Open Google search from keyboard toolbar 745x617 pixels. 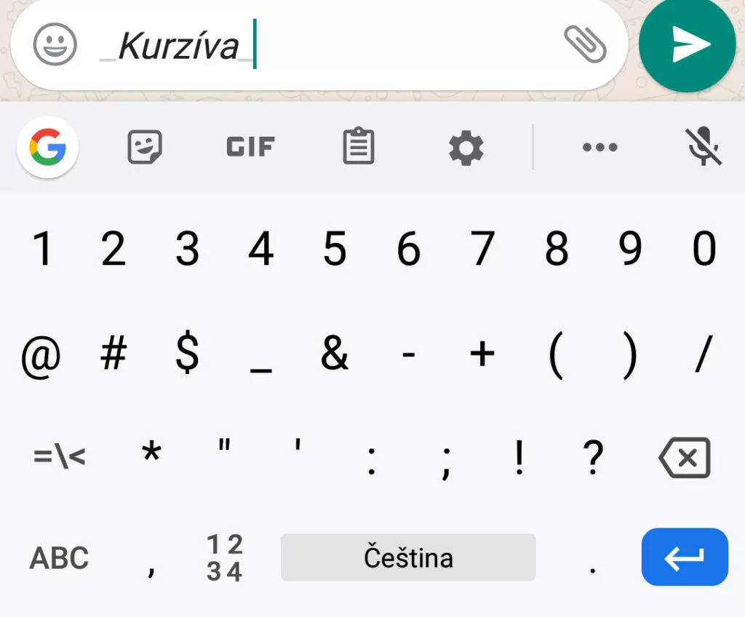(47, 147)
